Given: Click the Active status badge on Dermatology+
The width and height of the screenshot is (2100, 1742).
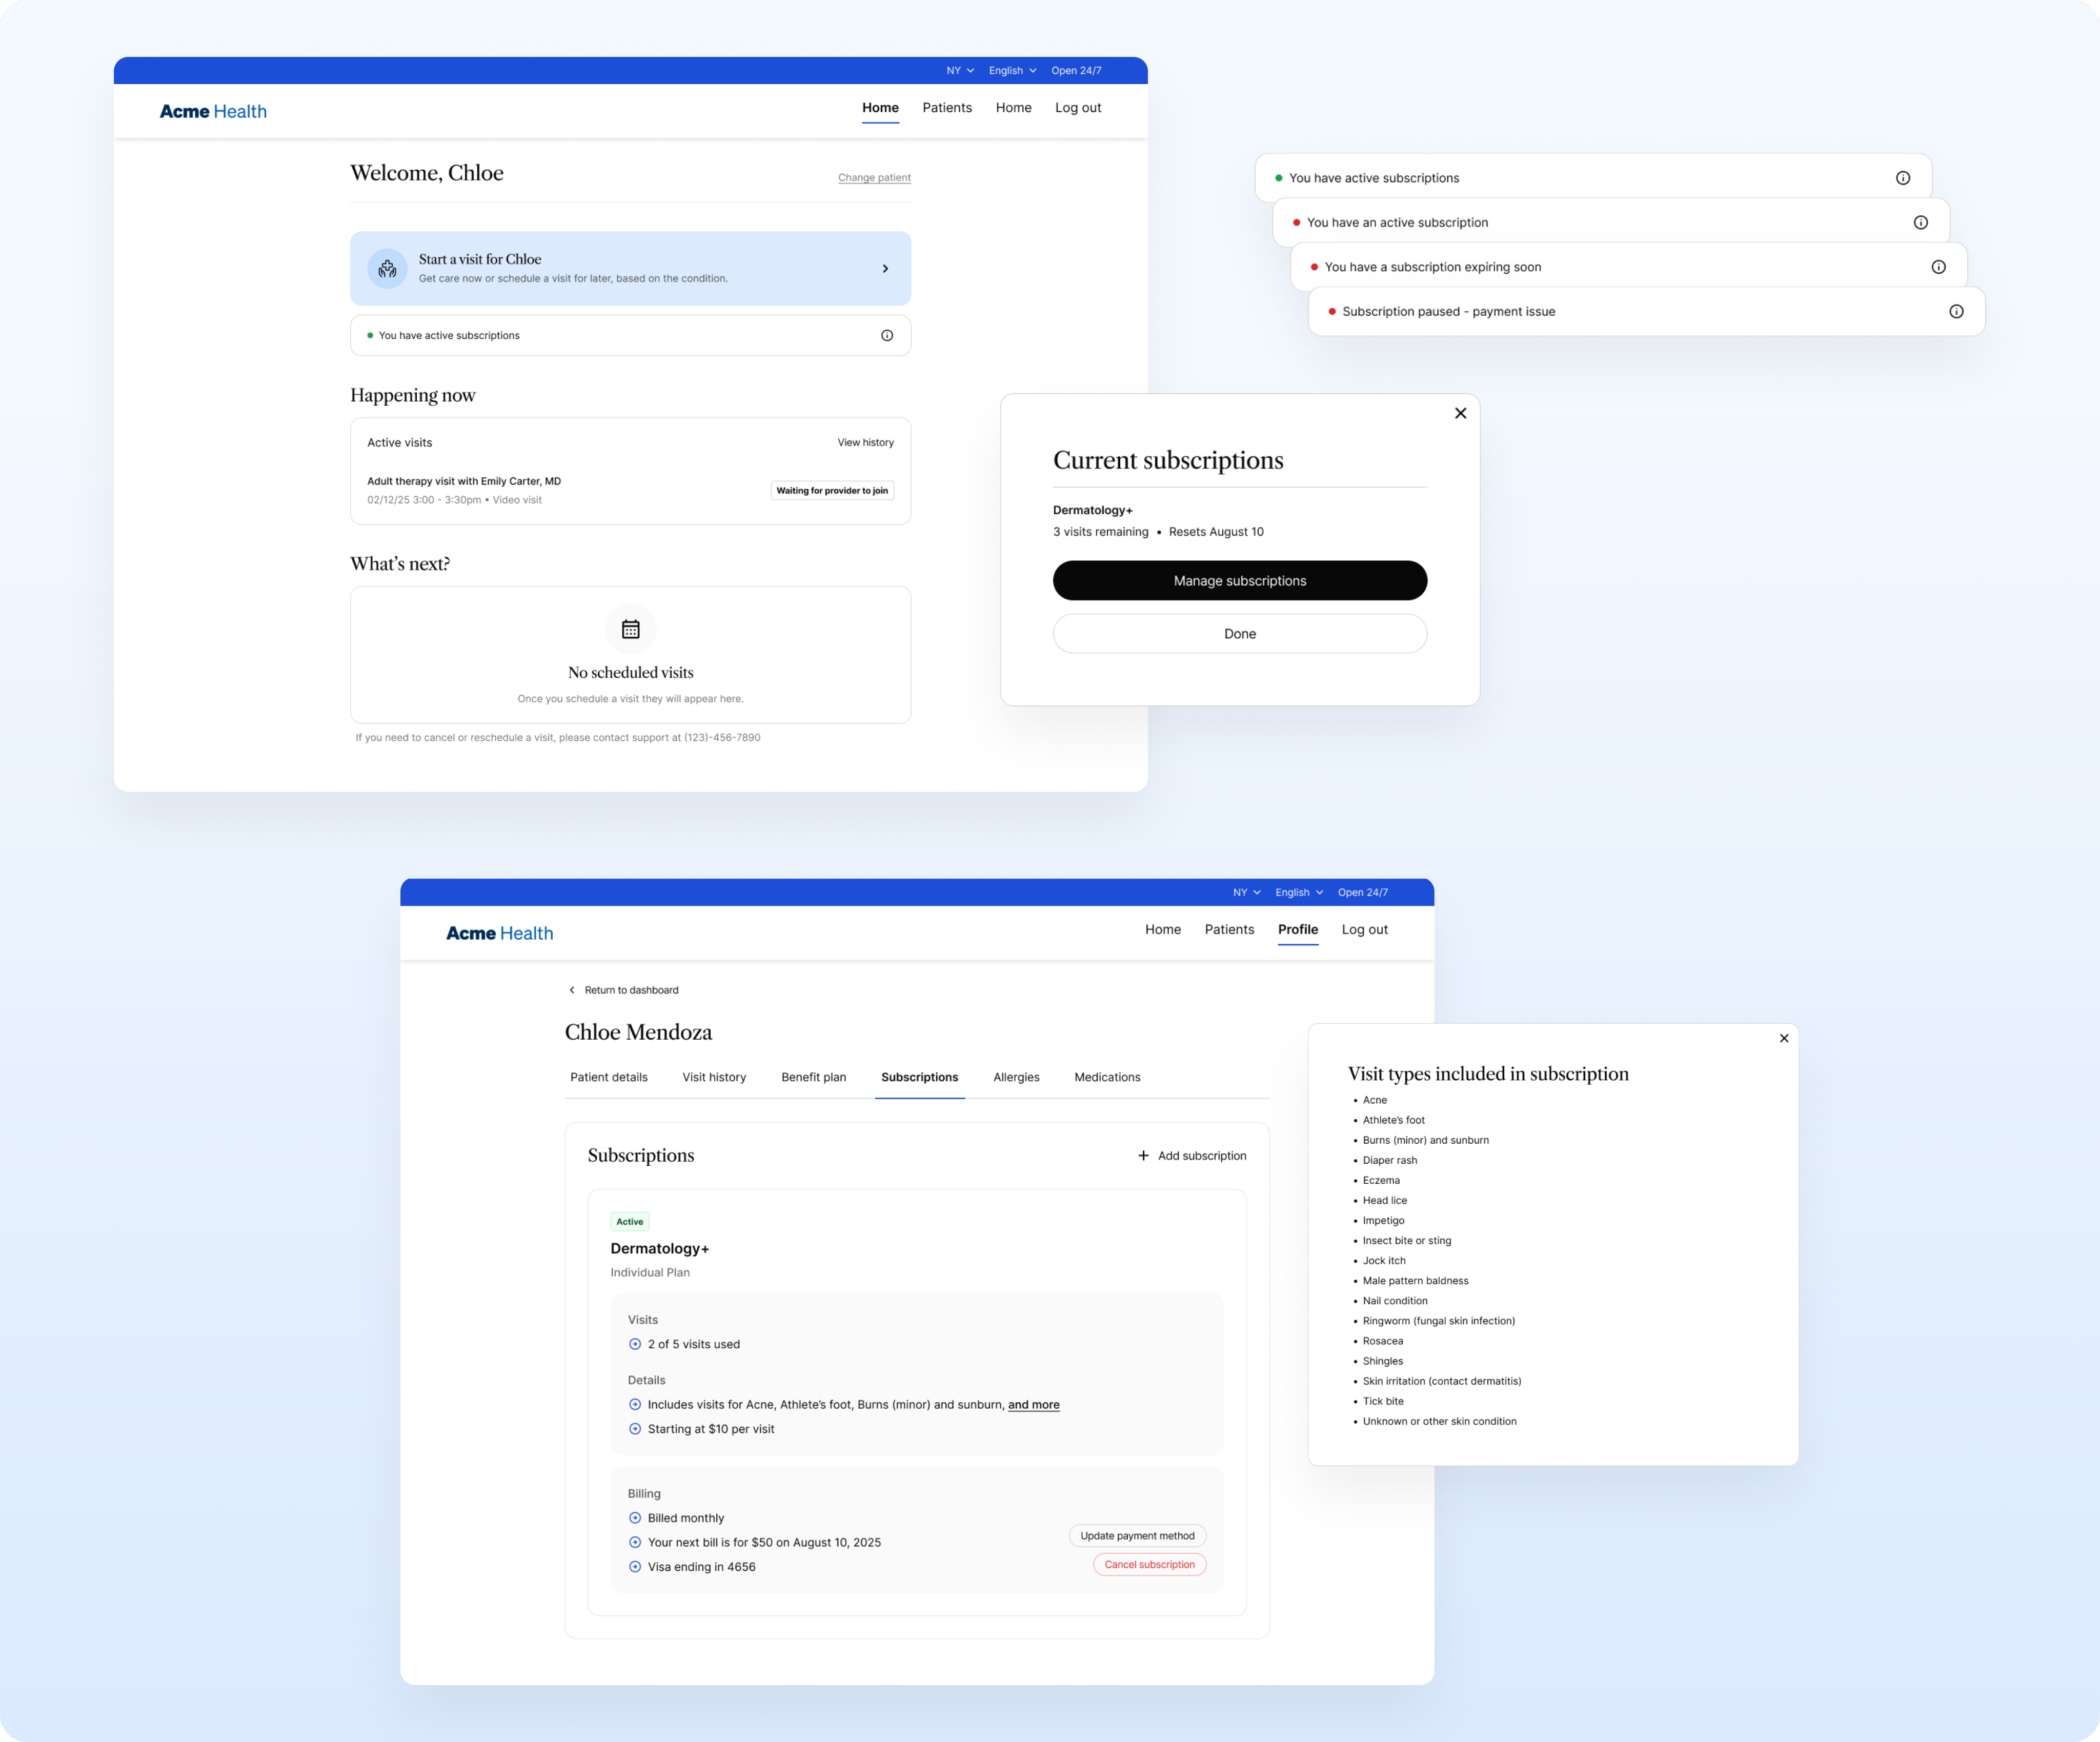Looking at the screenshot, I should (629, 1221).
